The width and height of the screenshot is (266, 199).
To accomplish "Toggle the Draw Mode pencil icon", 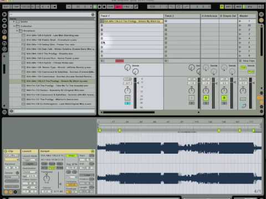I will click(x=136, y=7).
